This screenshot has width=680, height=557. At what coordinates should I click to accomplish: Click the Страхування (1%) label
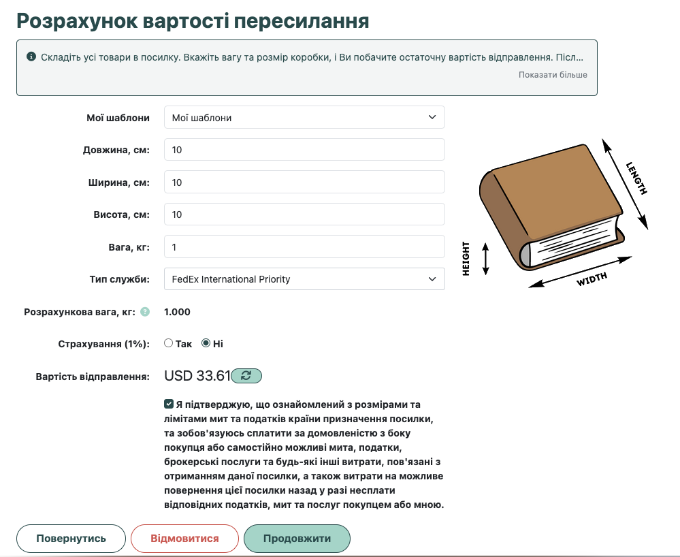tap(103, 344)
